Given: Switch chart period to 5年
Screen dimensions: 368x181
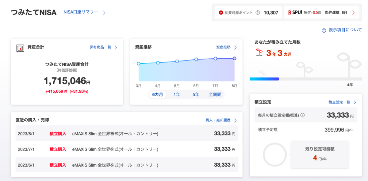Looking at the screenshot, I should [196, 95].
